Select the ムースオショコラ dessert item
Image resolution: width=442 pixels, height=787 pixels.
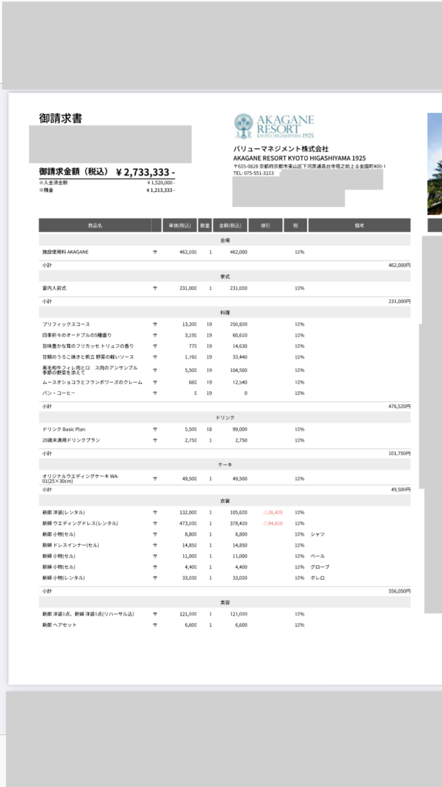click(x=93, y=382)
